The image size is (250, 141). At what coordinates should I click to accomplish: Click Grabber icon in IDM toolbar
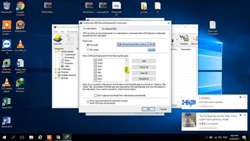coord(184,40)
